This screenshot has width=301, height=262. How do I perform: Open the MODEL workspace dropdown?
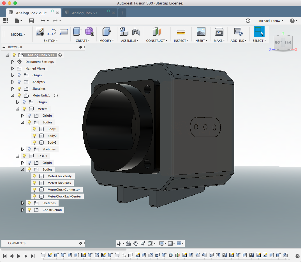18,35
